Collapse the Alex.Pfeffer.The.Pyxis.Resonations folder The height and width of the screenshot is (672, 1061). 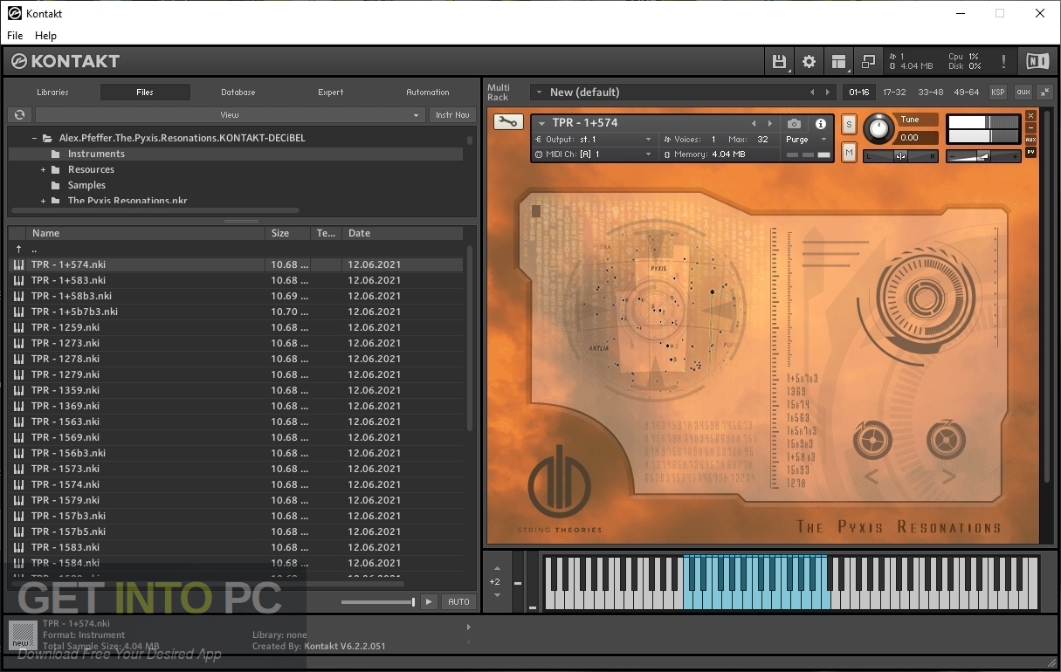(x=35, y=138)
